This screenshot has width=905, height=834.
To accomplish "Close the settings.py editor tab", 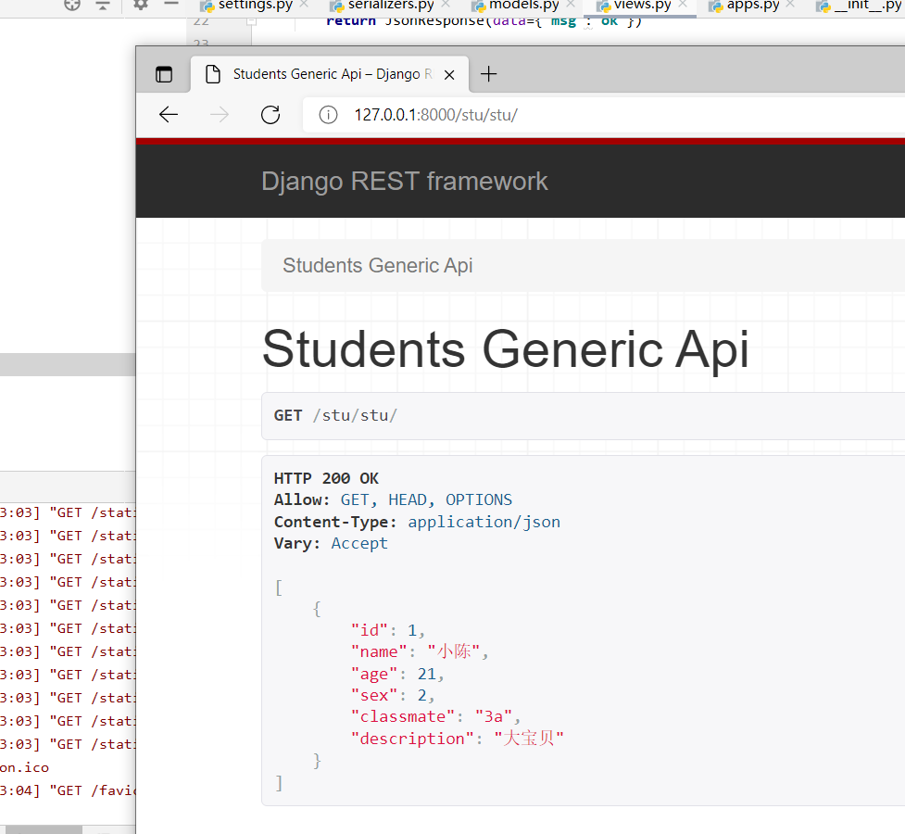I will [304, 4].
